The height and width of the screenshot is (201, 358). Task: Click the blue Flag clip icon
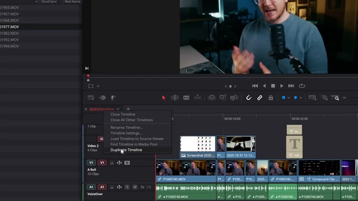coord(284,98)
